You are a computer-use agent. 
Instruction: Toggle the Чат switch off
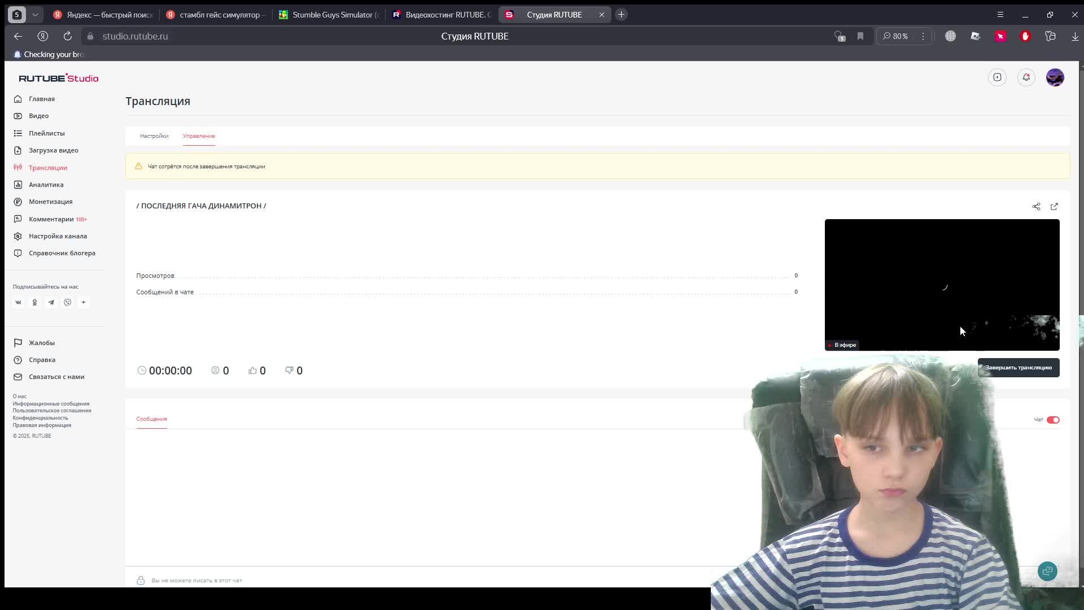click(x=1053, y=420)
